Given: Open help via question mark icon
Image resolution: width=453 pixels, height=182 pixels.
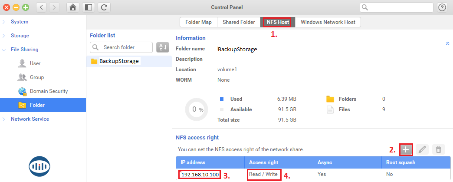Looking at the screenshot, I should [x=442, y=7].
